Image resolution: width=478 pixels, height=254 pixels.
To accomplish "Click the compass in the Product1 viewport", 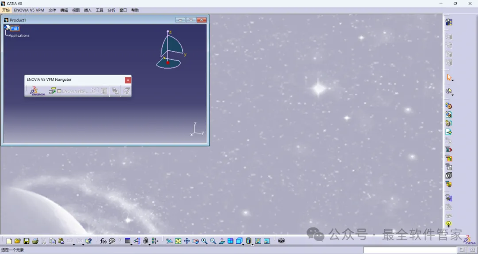I will (170, 50).
